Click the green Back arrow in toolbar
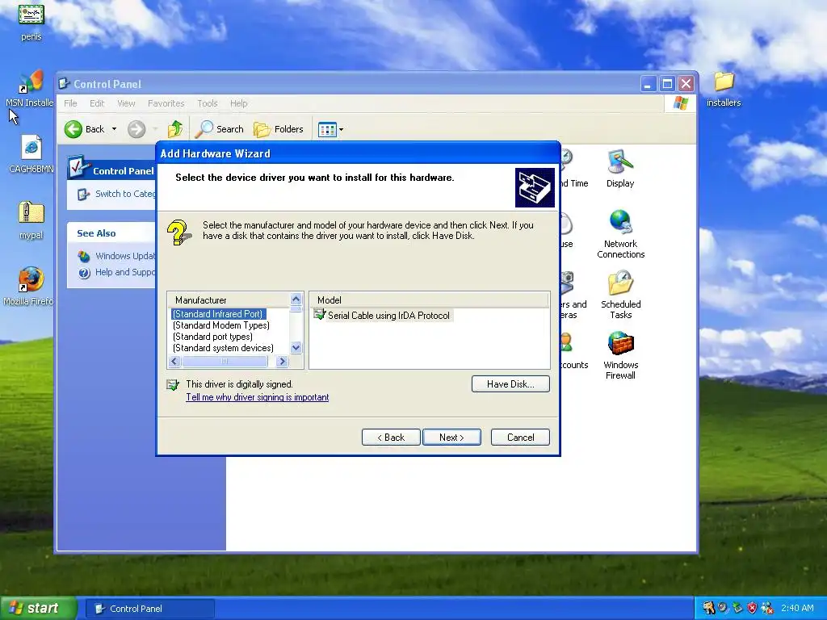Screen dimensions: 827x620 [x=73, y=129]
